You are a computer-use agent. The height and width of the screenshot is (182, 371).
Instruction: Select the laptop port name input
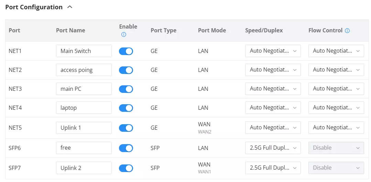tap(84, 108)
